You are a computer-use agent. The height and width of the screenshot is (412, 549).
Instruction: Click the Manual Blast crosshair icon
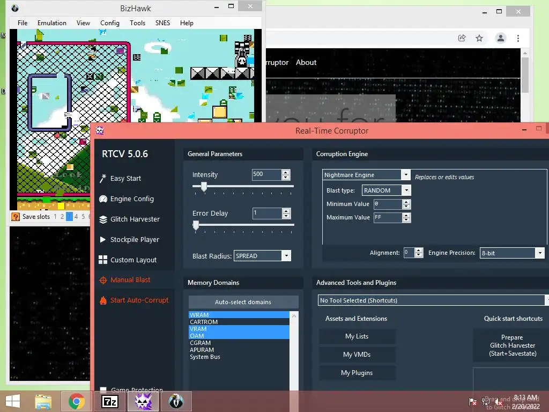pos(103,280)
